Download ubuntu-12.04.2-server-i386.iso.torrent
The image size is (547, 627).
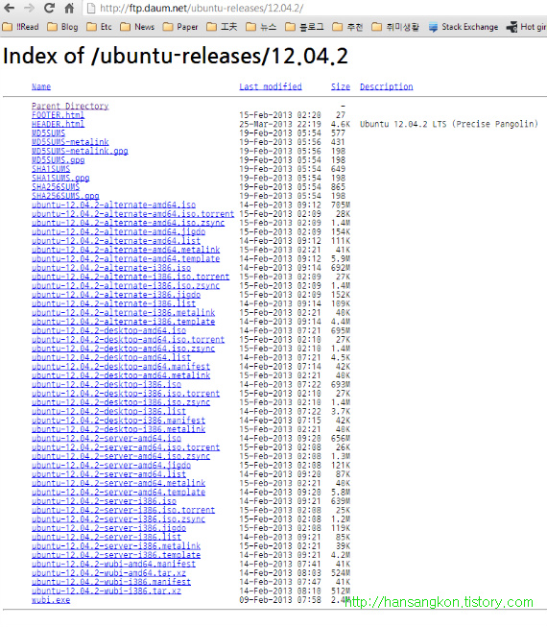coord(123,510)
